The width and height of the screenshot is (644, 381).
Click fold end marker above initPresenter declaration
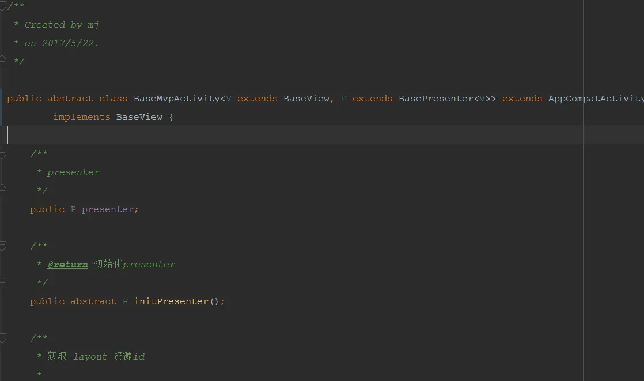click(3, 282)
